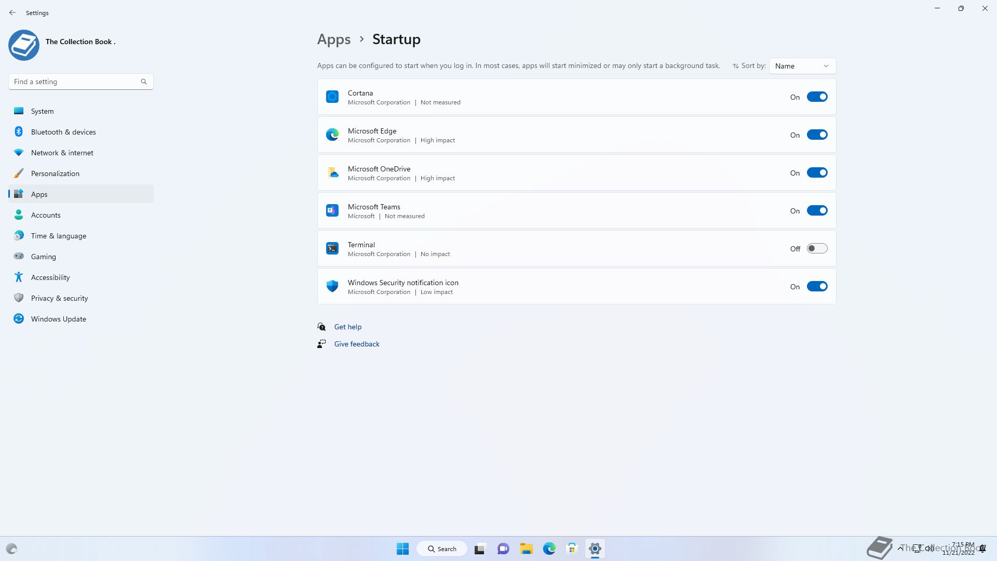Open Privacy & security settings
The height and width of the screenshot is (561, 997).
point(81,298)
